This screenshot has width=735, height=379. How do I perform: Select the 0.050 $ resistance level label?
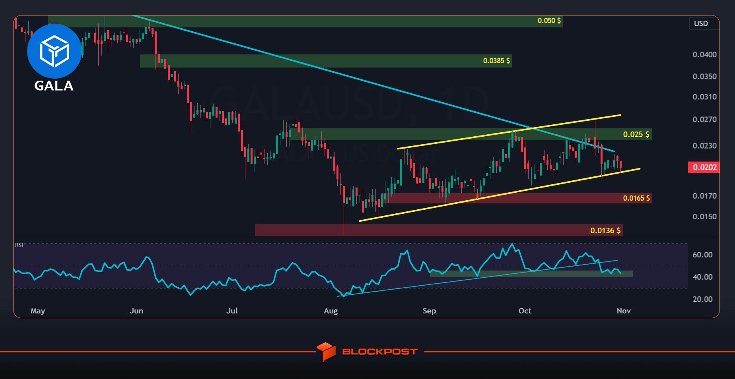coord(549,21)
